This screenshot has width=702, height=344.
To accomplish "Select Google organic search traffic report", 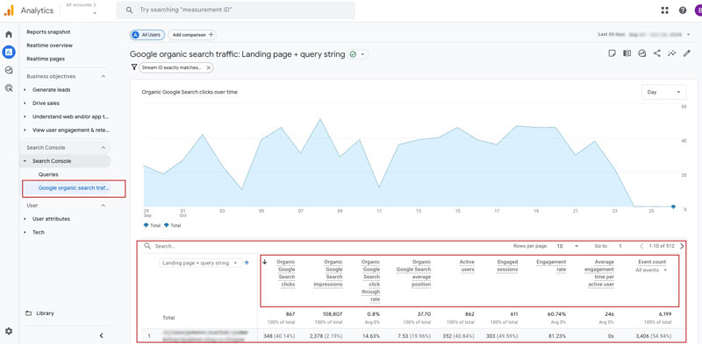I will pyautogui.click(x=74, y=188).
